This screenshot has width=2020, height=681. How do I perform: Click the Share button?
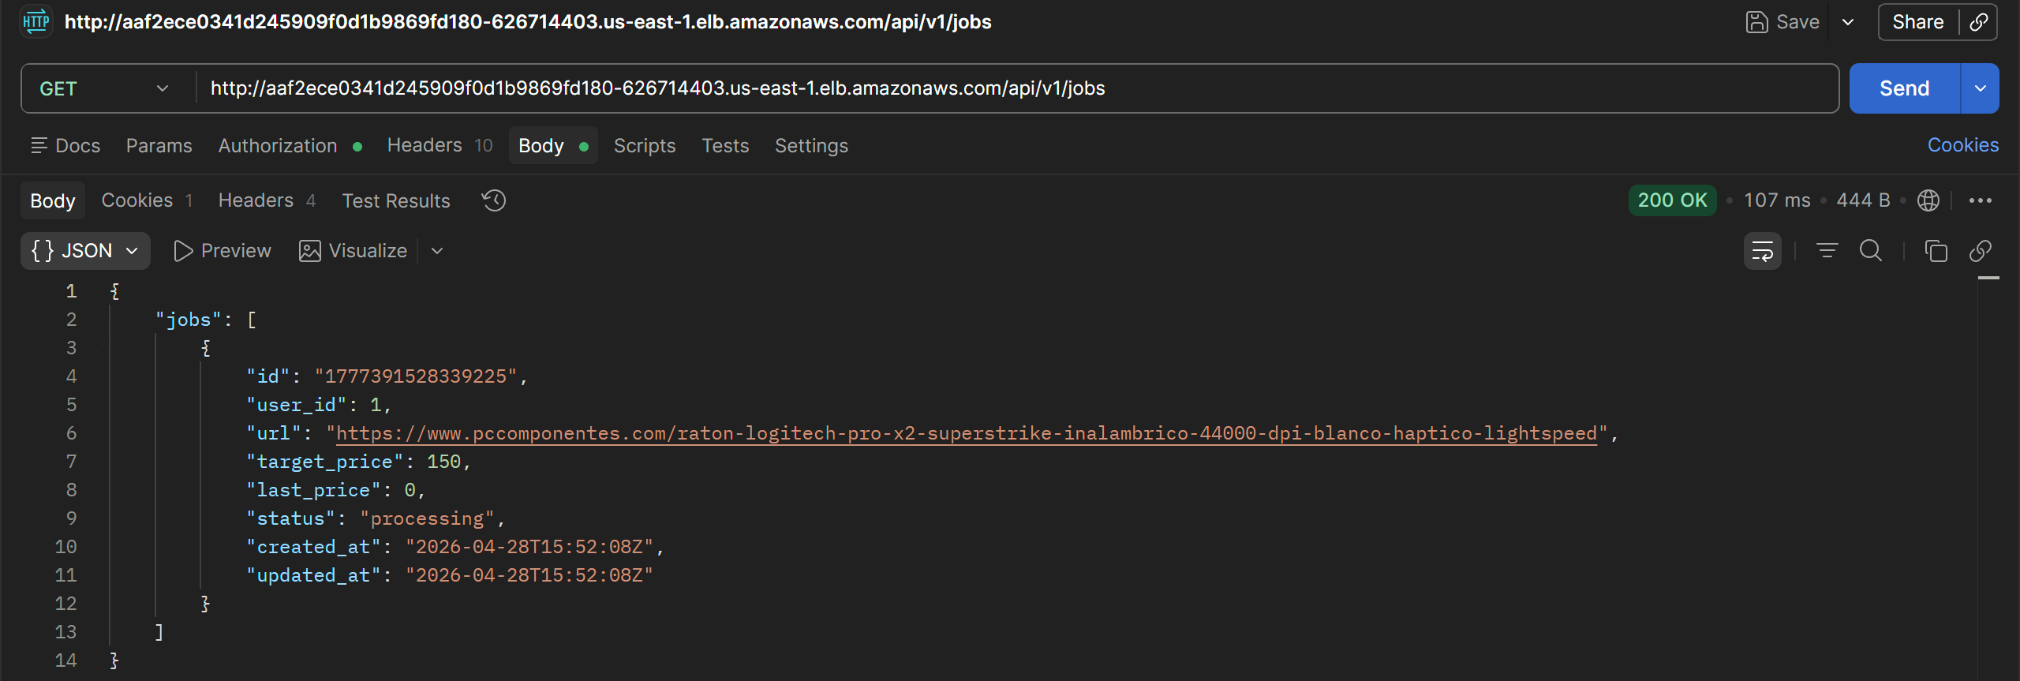[x=1917, y=22]
